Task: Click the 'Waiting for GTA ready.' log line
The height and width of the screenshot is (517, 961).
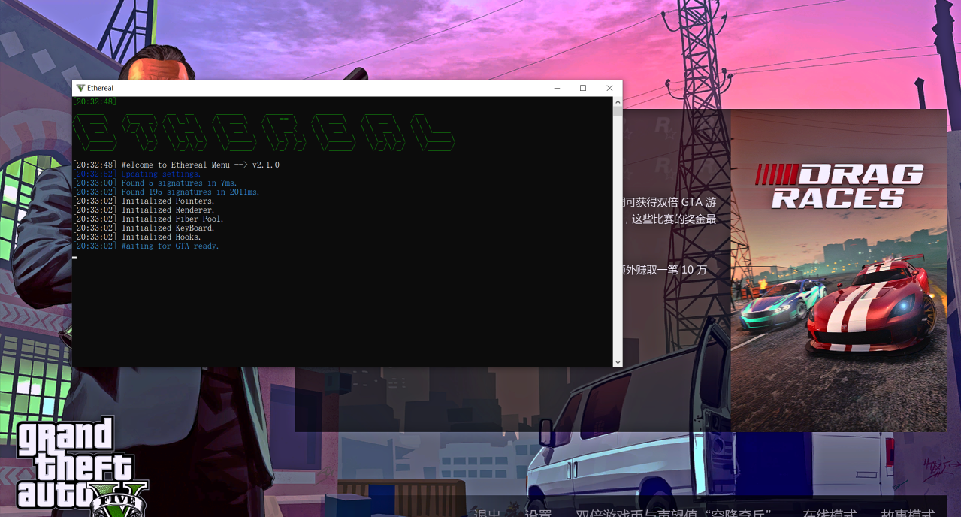Action: pos(170,246)
